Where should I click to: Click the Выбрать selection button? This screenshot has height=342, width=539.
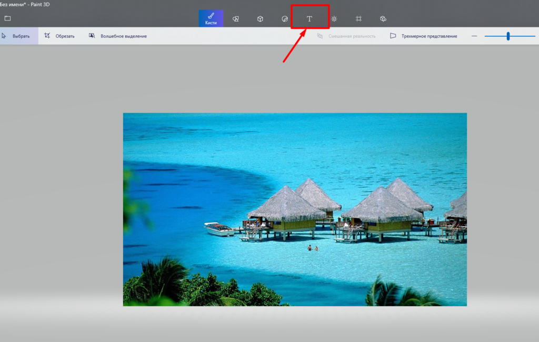point(22,35)
